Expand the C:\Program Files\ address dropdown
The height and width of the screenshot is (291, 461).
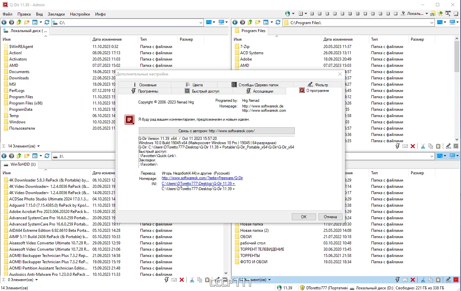coord(432,23)
